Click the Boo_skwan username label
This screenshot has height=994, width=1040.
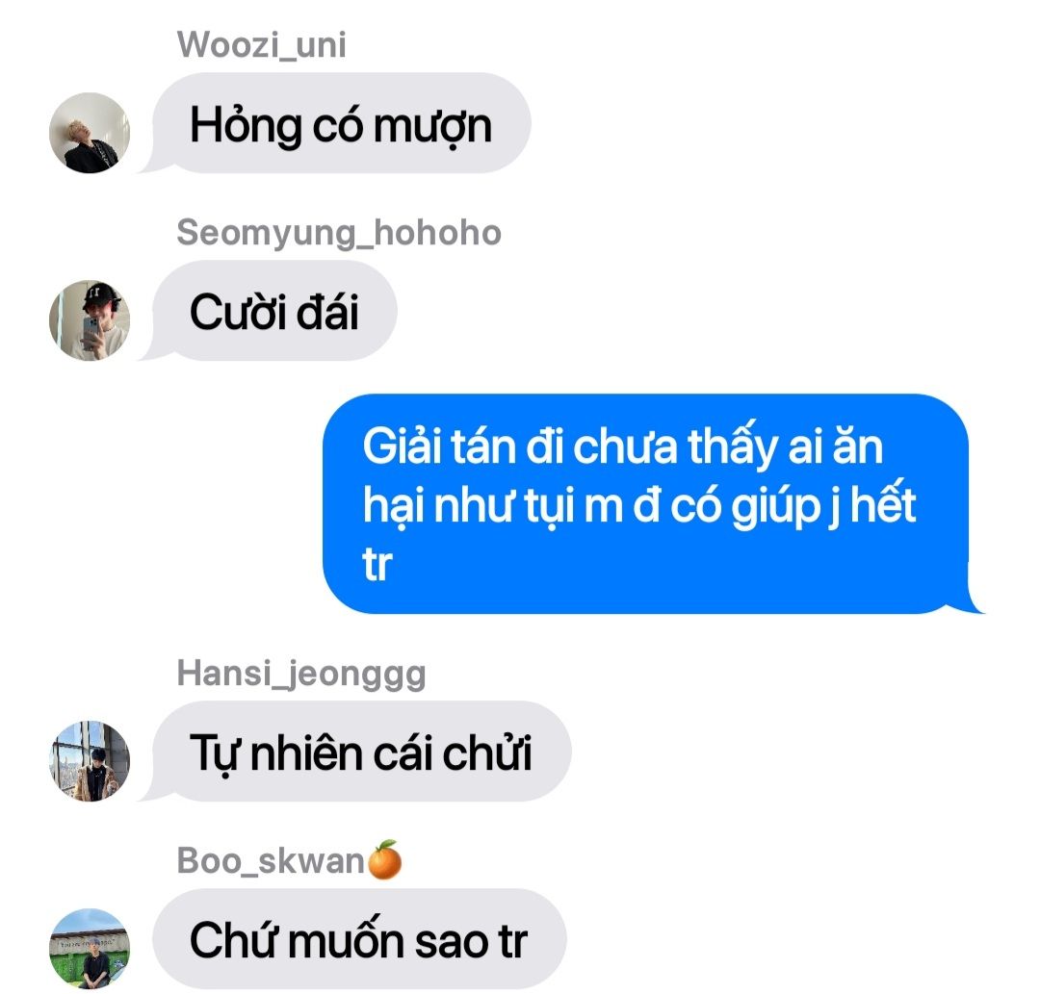point(271,861)
